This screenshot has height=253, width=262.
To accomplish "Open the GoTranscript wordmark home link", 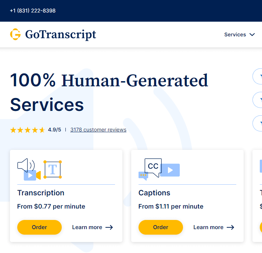I will pos(61,35).
